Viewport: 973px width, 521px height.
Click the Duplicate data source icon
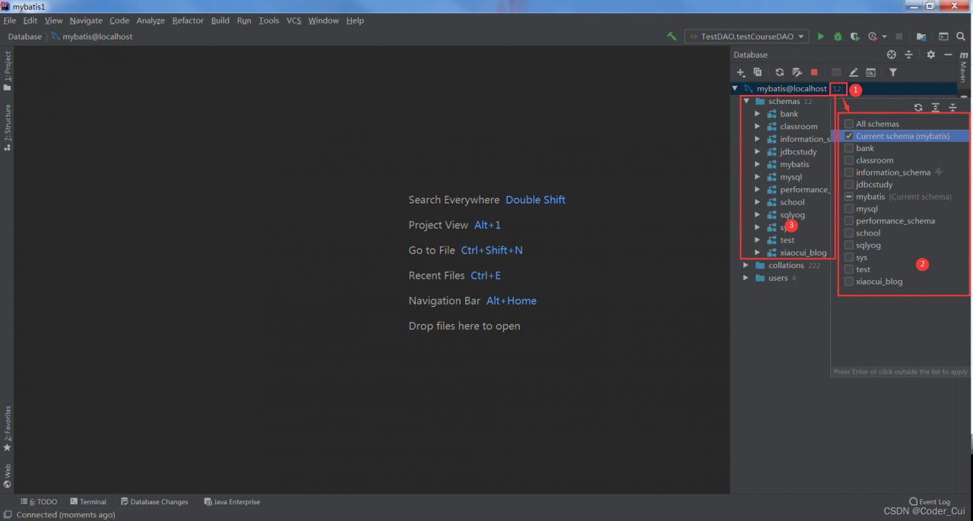(x=757, y=72)
